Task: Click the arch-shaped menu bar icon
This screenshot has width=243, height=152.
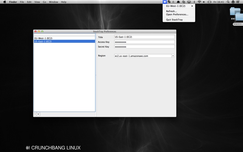Action: (233, 2)
